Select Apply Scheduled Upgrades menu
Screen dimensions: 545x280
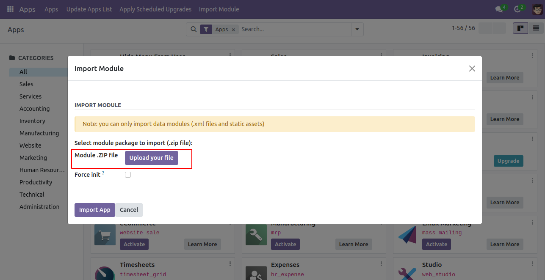point(155,9)
